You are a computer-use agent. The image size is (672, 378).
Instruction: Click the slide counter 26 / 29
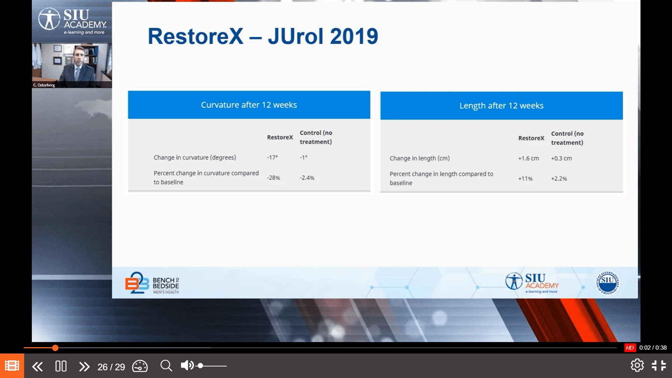click(111, 367)
